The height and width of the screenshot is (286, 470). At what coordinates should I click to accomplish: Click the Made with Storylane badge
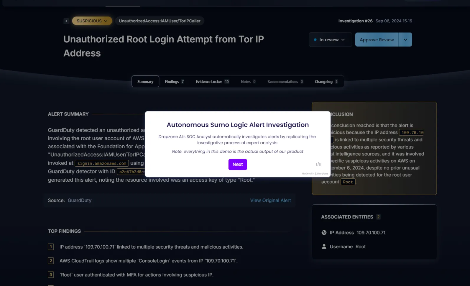(315, 174)
